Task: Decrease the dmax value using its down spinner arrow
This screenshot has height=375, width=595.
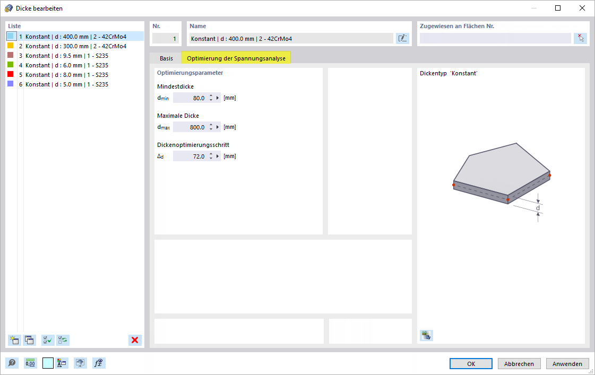Action: [211, 129]
